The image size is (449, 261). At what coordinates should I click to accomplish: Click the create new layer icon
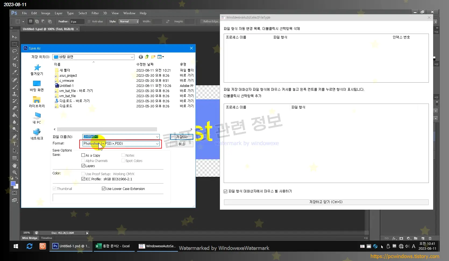423,238
